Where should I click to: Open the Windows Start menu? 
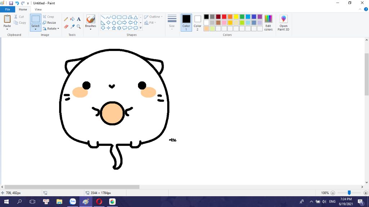tap(6, 202)
